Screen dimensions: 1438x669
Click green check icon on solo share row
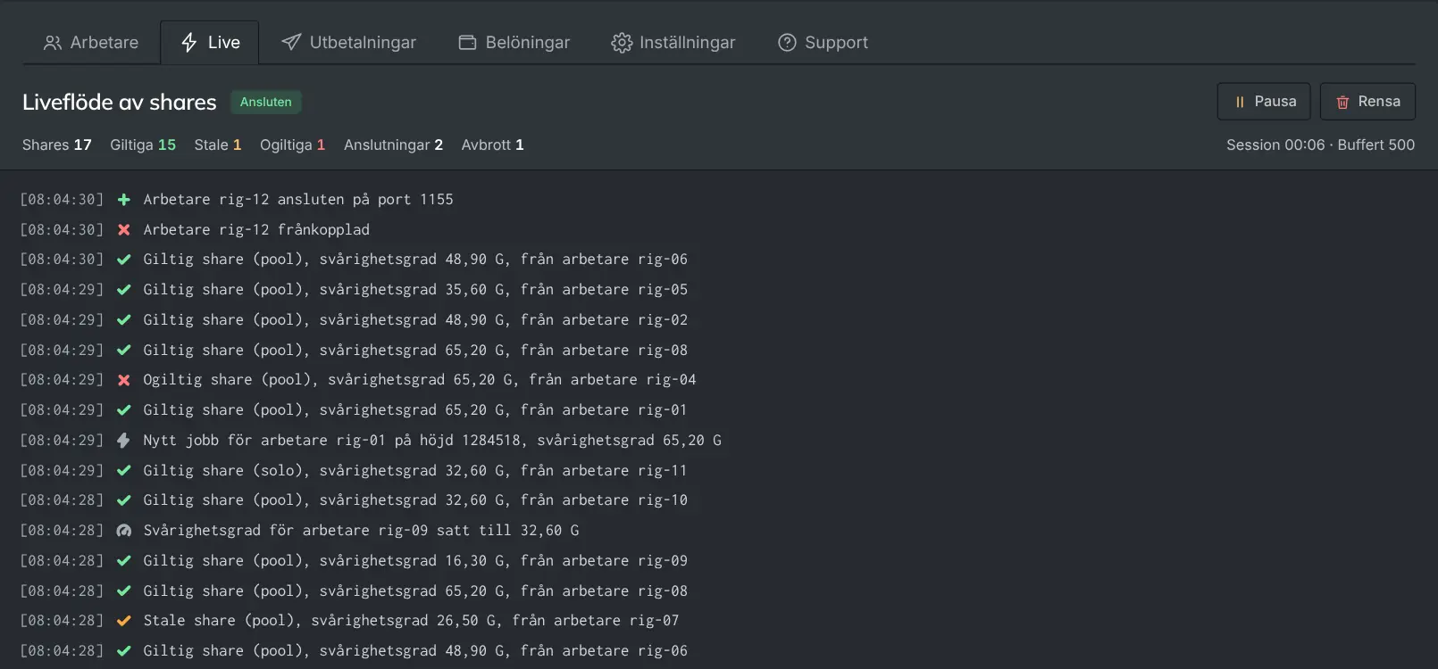(124, 471)
